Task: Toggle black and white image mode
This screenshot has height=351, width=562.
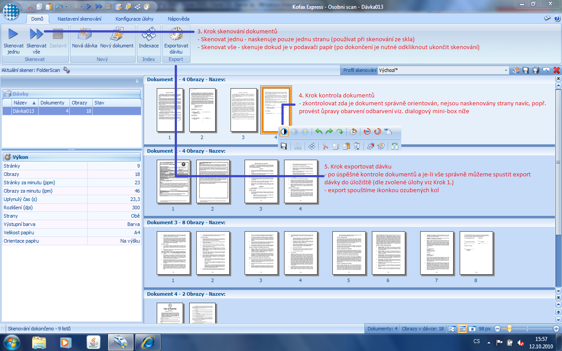Action: (x=284, y=131)
